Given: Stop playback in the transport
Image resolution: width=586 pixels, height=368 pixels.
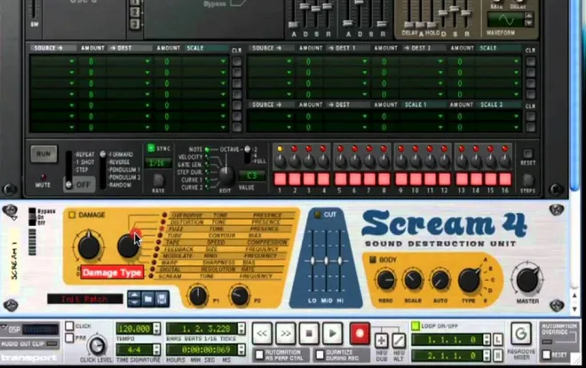Looking at the screenshot, I should (x=309, y=333).
